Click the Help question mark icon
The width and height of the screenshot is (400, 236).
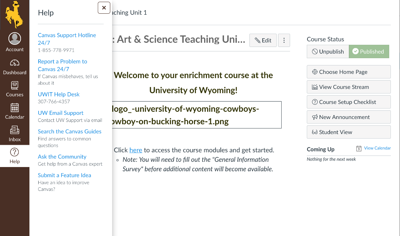pyautogui.click(x=15, y=152)
